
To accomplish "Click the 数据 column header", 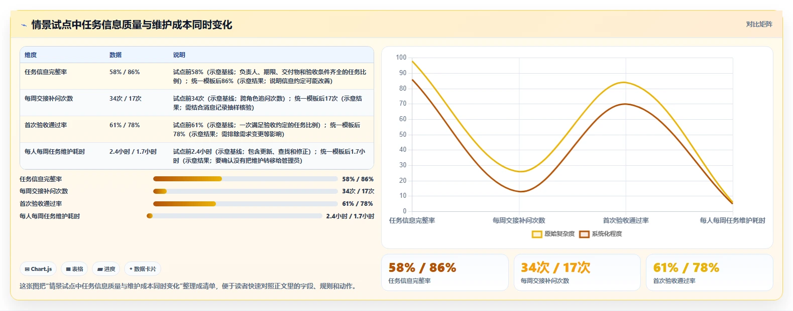I will click(116, 55).
